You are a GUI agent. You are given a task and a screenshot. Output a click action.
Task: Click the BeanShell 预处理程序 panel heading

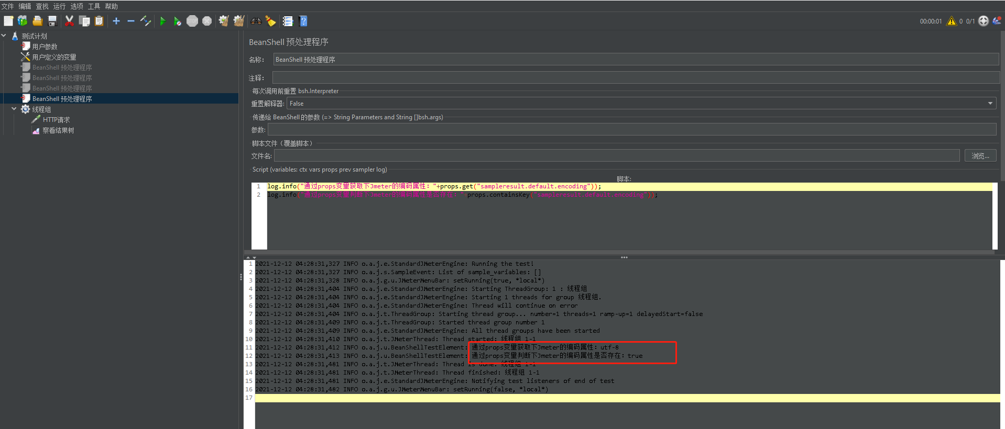click(289, 42)
